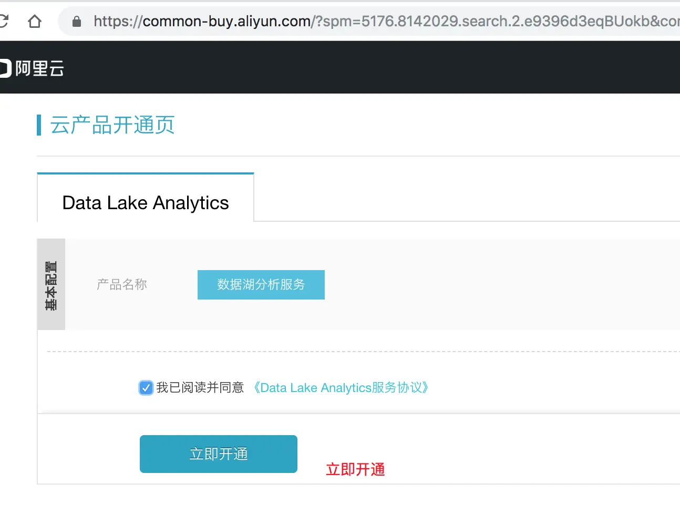This screenshot has width=680, height=515.
Task: Click the 产品名称 field label
Action: (x=122, y=284)
